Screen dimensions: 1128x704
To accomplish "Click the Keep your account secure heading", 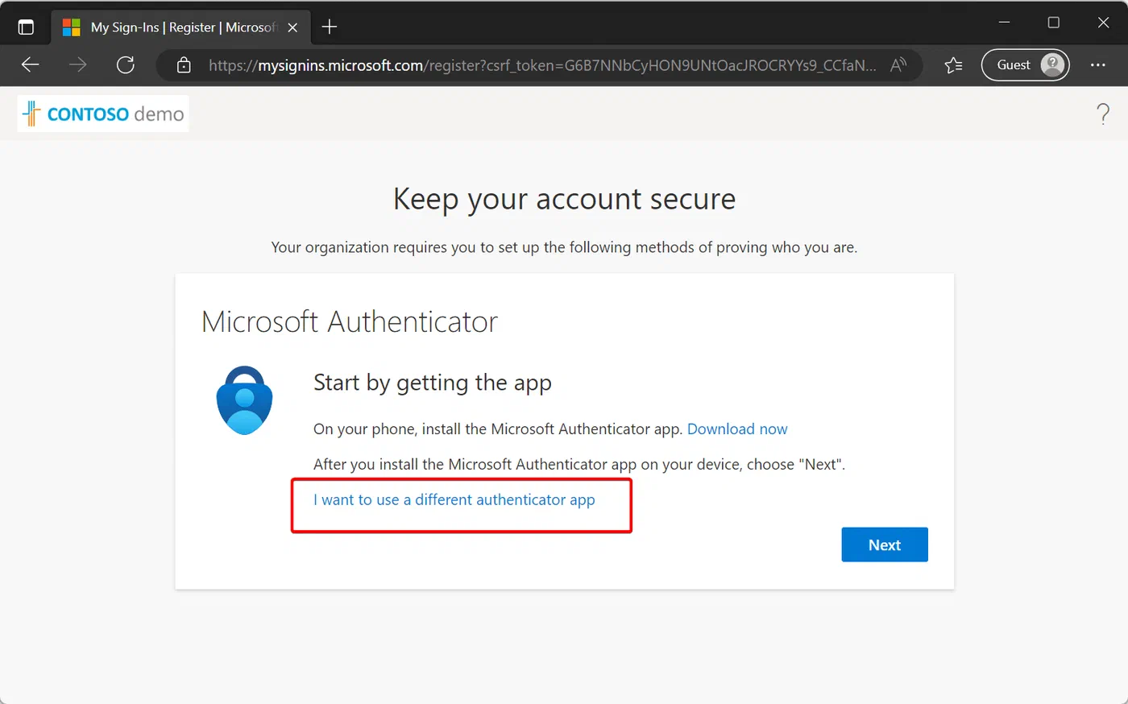I will pos(564,199).
